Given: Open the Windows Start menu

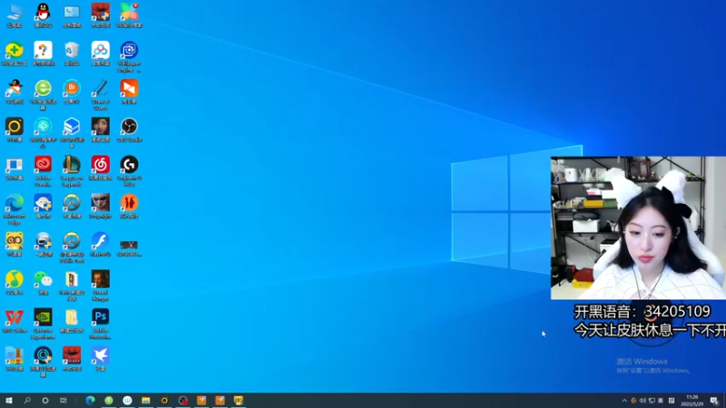Looking at the screenshot, I should click(x=9, y=400).
